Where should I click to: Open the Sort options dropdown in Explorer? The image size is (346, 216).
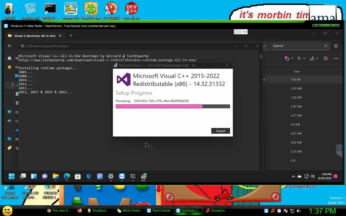[x=301, y=58]
